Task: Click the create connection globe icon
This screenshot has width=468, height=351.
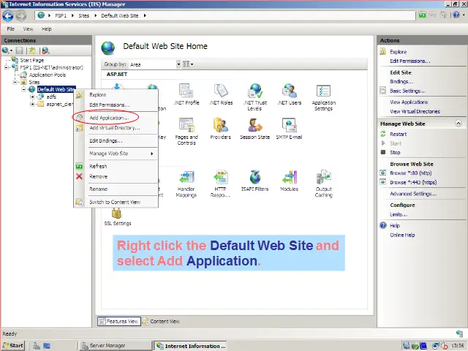Action: click(x=6, y=50)
